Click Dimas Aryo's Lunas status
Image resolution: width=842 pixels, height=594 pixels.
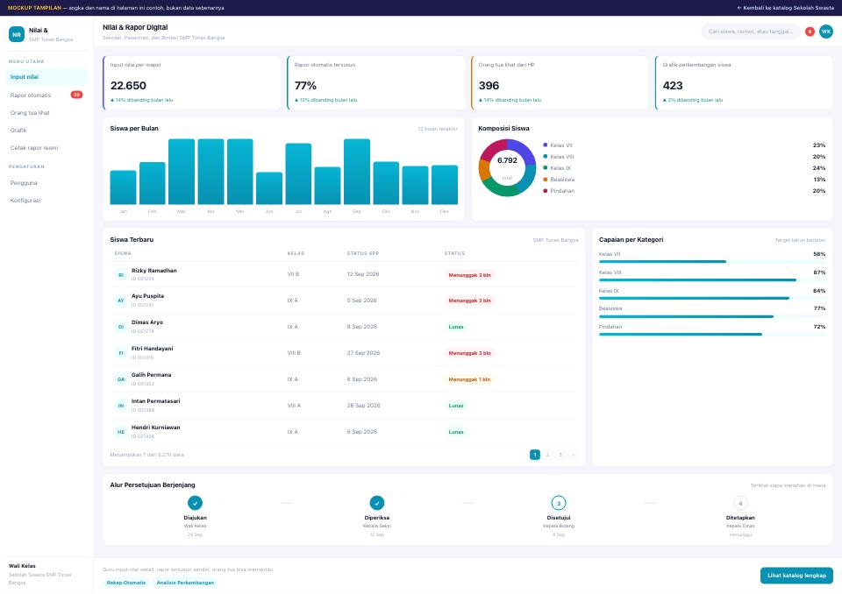[x=456, y=328]
